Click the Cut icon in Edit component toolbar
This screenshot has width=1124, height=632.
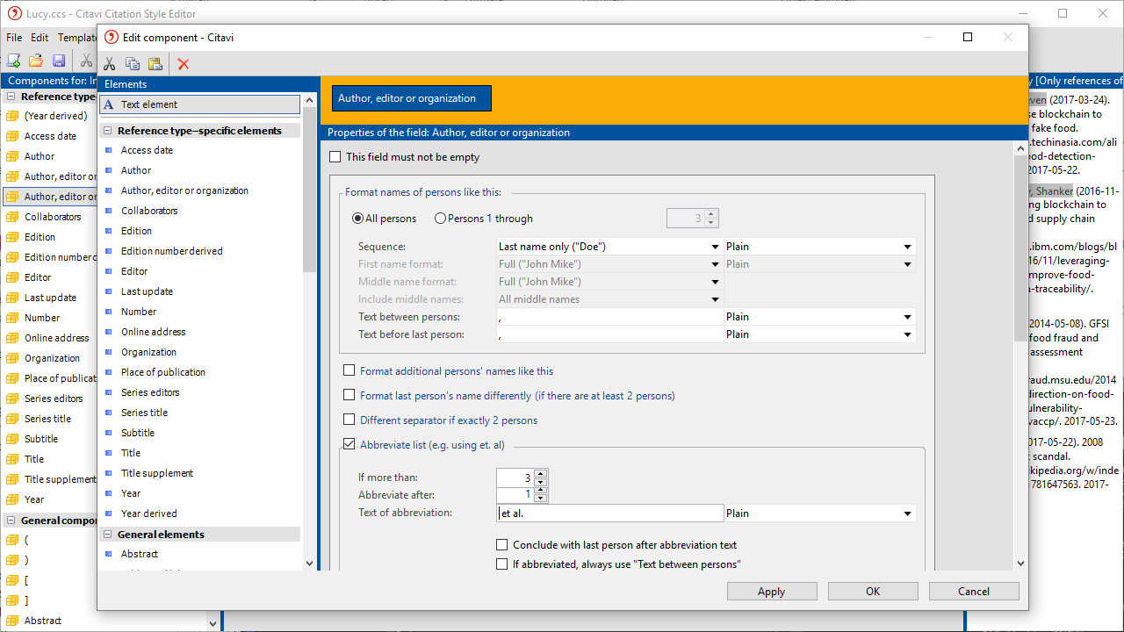(x=109, y=63)
